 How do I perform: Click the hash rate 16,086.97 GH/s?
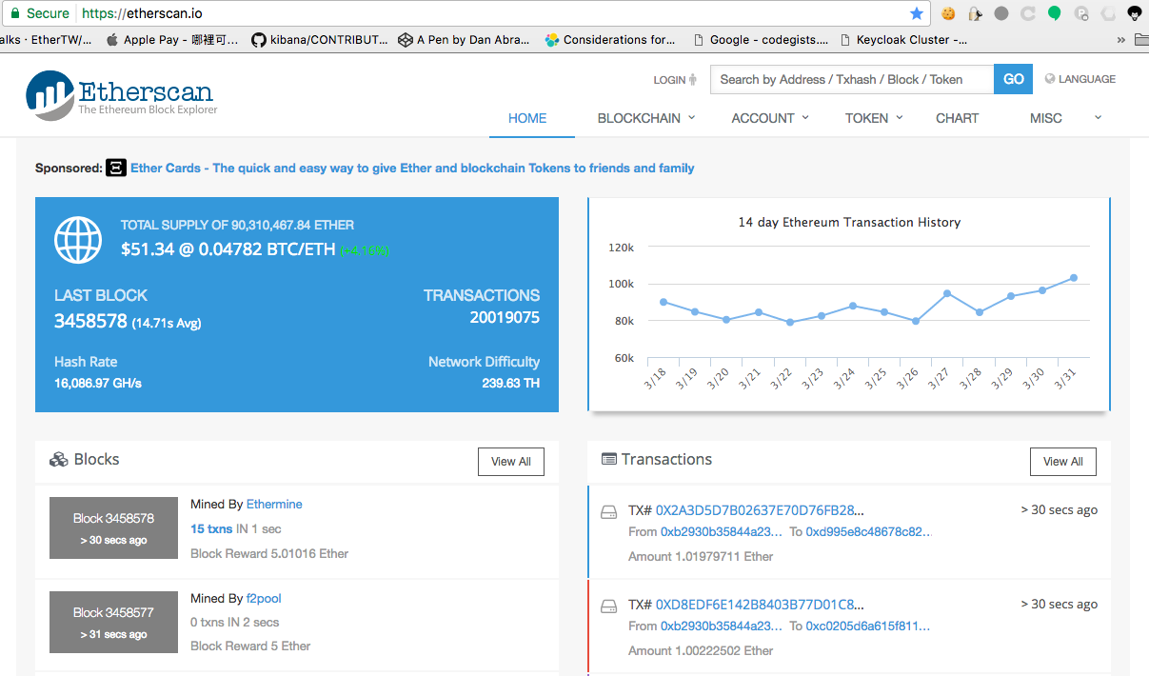point(98,383)
